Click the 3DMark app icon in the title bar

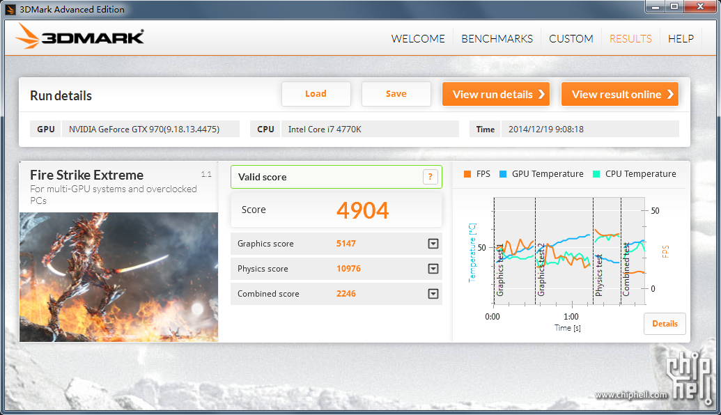pos(10,9)
